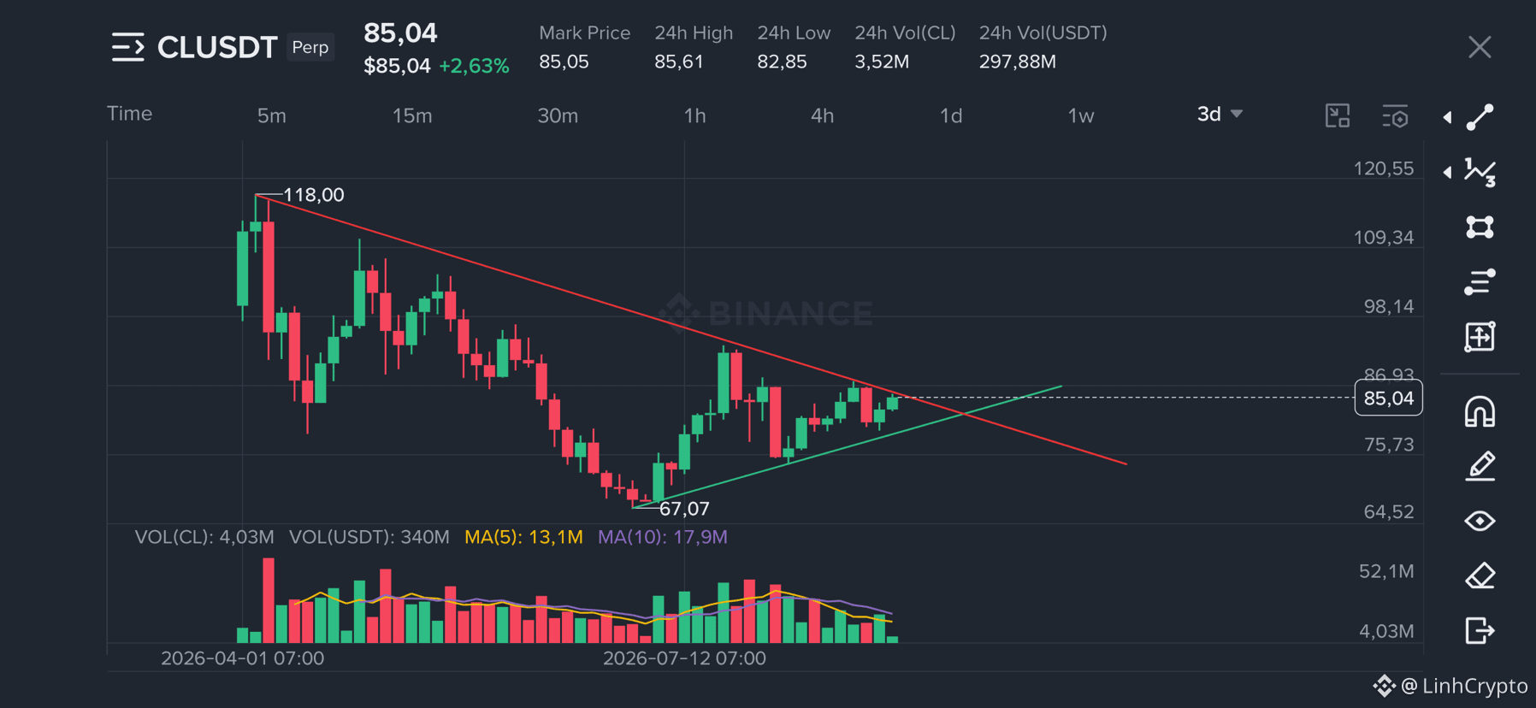Toggle drawings visibility eye icon
The image size is (1536, 708).
tap(1480, 521)
